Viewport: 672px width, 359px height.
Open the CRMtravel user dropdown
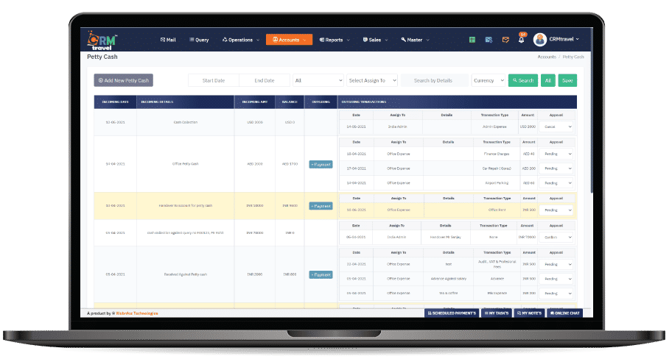pyautogui.click(x=564, y=39)
